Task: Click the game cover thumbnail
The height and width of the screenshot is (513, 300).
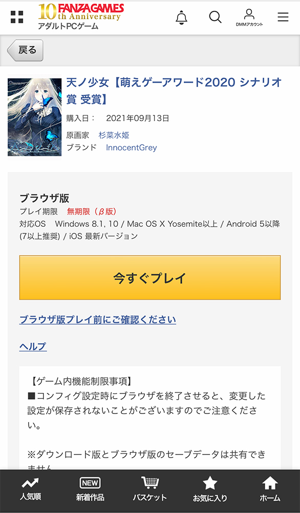Action: 35,117
